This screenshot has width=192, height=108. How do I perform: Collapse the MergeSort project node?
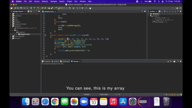tap(11, 26)
